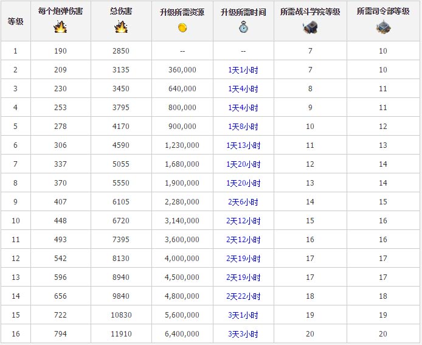The height and width of the screenshot is (345, 422).
Task: Click the 等级 column header
Action: click(x=15, y=21)
